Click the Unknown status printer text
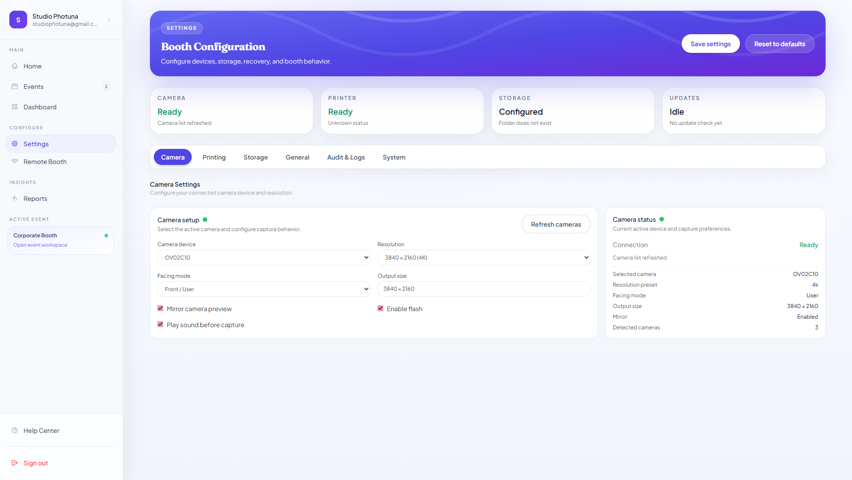 [348, 123]
